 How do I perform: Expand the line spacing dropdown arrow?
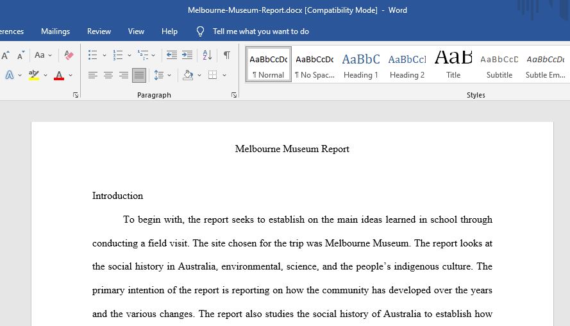click(169, 75)
